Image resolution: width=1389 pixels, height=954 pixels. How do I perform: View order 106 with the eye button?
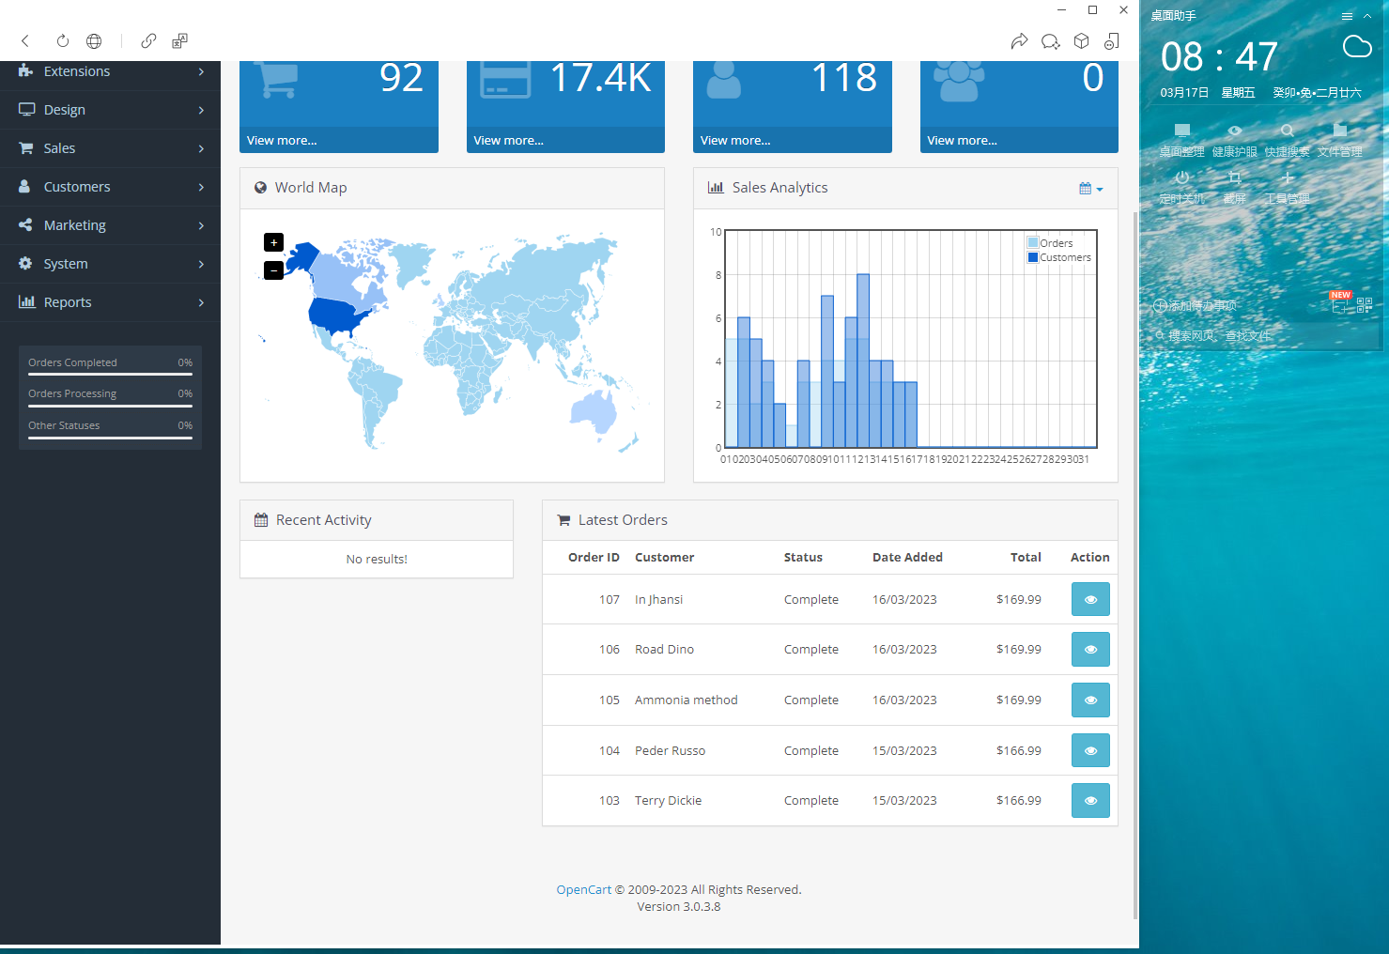(x=1090, y=649)
